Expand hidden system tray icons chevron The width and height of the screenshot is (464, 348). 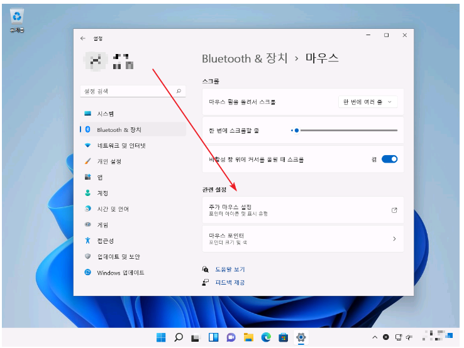coord(375,337)
